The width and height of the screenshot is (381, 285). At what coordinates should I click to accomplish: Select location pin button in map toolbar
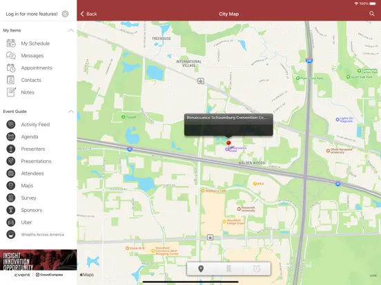[201, 268]
